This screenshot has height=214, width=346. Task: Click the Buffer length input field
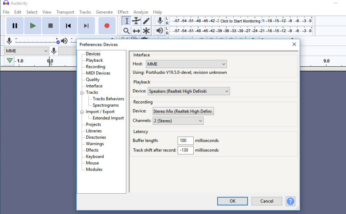(x=185, y=141)
